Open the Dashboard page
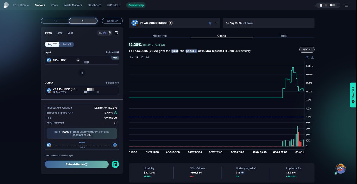Screen dimensions: 357x184 point(95,5)
